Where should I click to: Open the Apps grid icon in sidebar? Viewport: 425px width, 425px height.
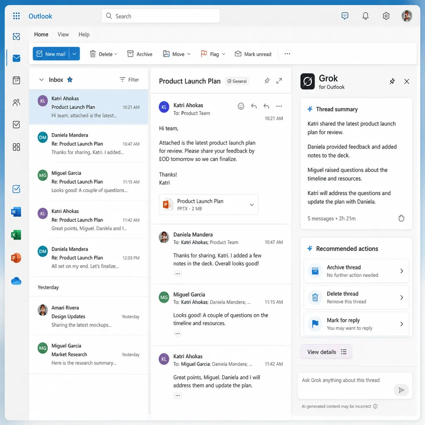[x=16, y=147]
